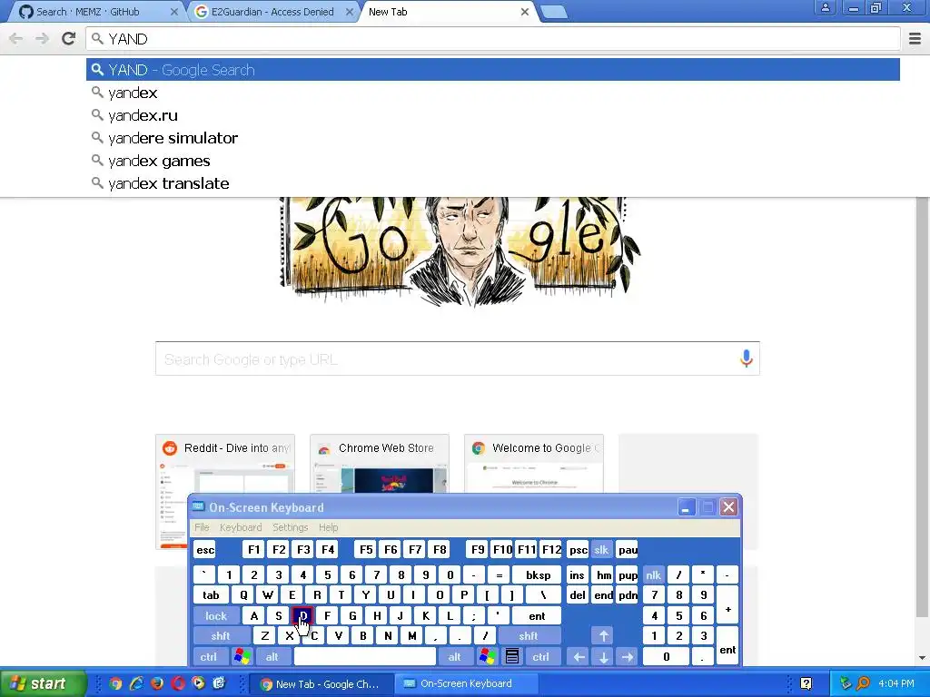Click the left Windows logo key on the keyboard
930x697 pixels.
242,657
